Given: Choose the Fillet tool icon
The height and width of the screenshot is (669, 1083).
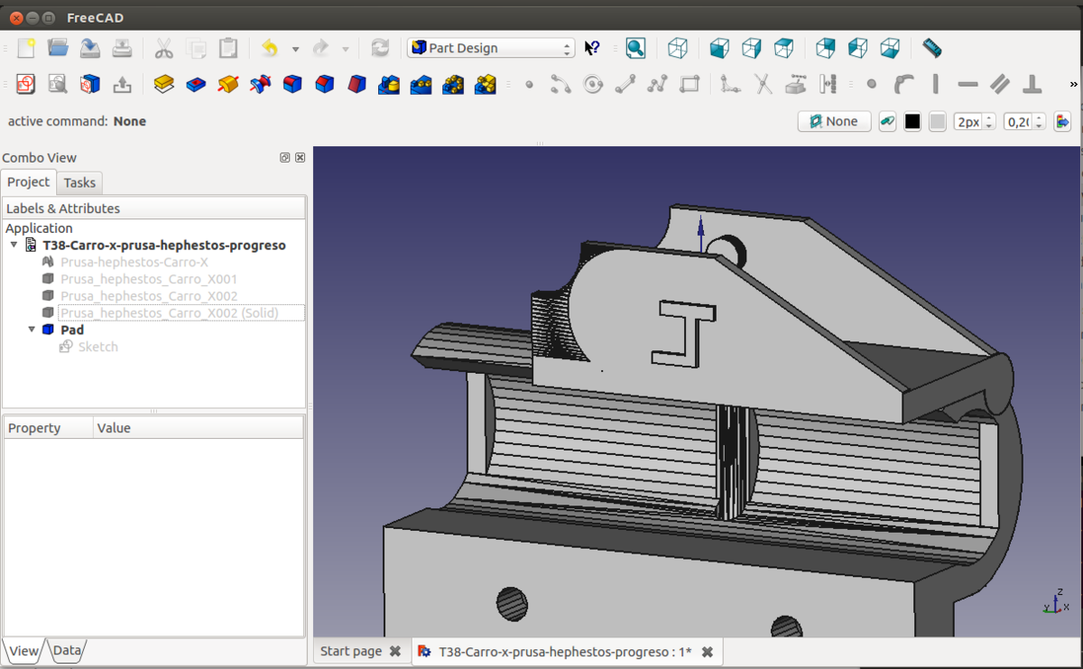Looking at the screenshot, I should [x=292, y=84].
